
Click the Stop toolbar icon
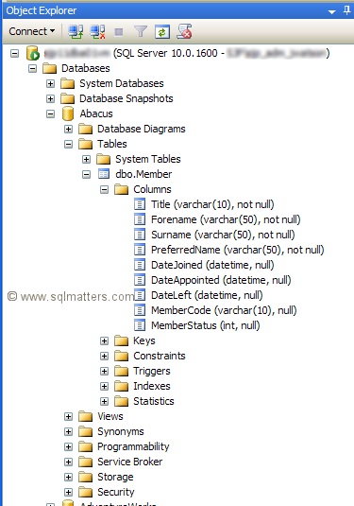coord(119,31)
